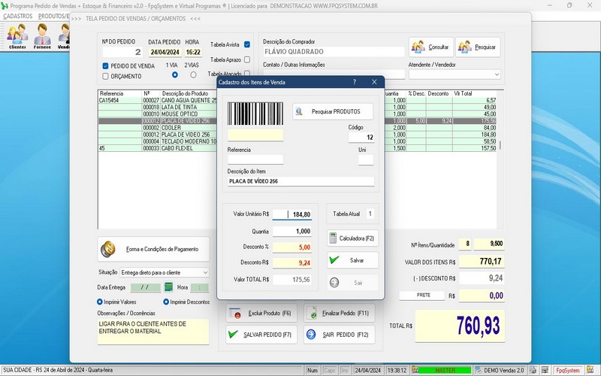The height and width of the screenshot is (376, 601).
Task: Open the Forma e Condições de Pagamento
Action: click(153, 248)
